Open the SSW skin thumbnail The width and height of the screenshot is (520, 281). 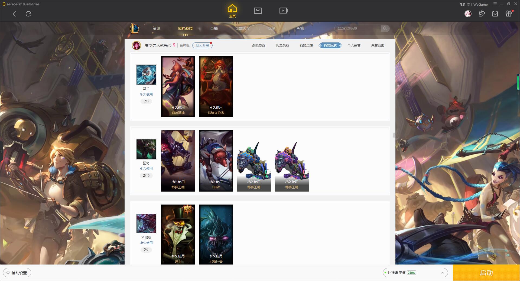pos(216,161)
